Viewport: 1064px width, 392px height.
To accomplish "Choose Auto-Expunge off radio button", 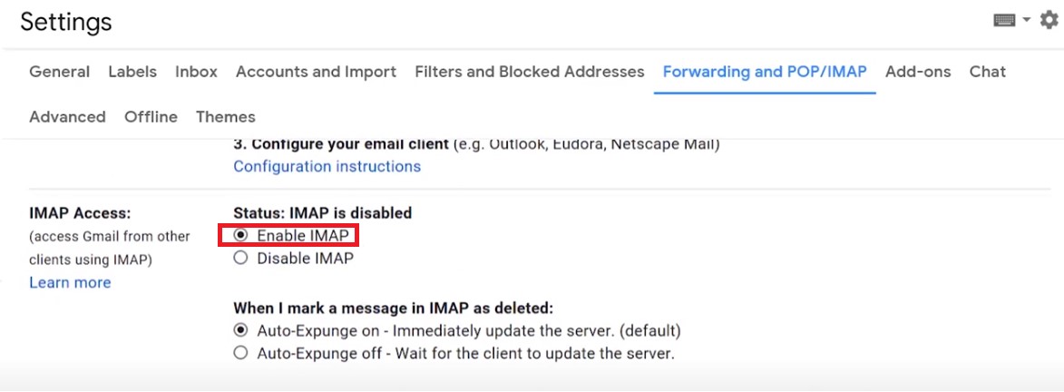I will 240,354.
